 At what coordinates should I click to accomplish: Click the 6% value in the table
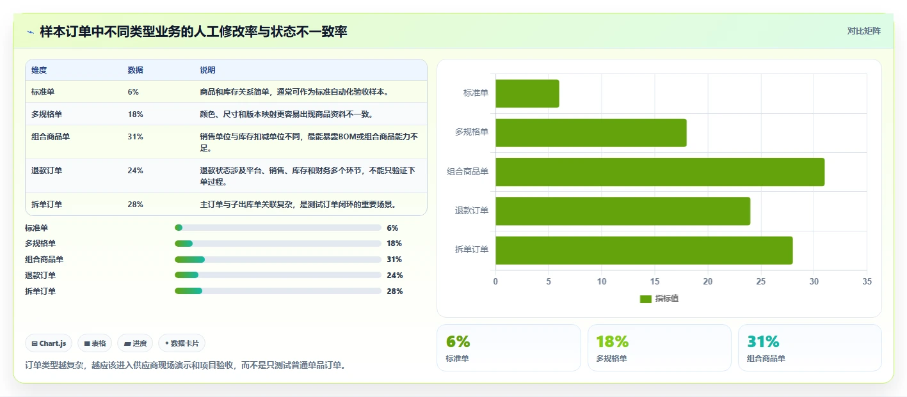pyautogui.click(x=133, y=92)
